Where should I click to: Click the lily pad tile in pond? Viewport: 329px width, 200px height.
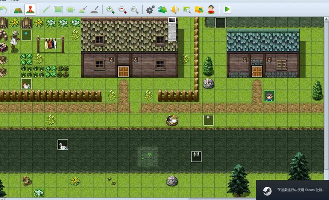point(148,157)
